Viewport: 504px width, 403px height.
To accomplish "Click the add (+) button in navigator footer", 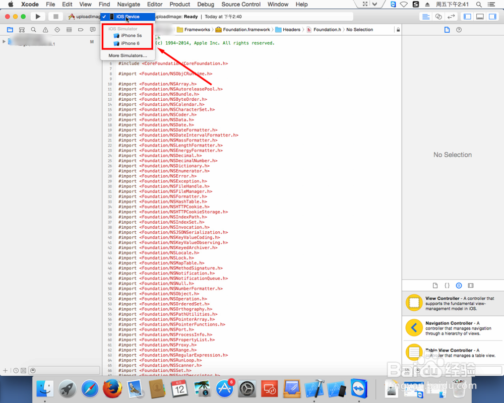I will pyautogui.click(x=5, y=370).
